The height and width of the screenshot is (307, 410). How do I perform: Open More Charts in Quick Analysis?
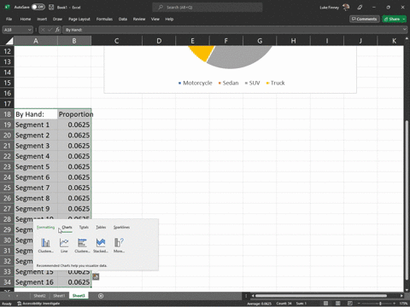(119, 245)
